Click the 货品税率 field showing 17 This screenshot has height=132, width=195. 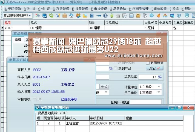(x=148, y=77)
